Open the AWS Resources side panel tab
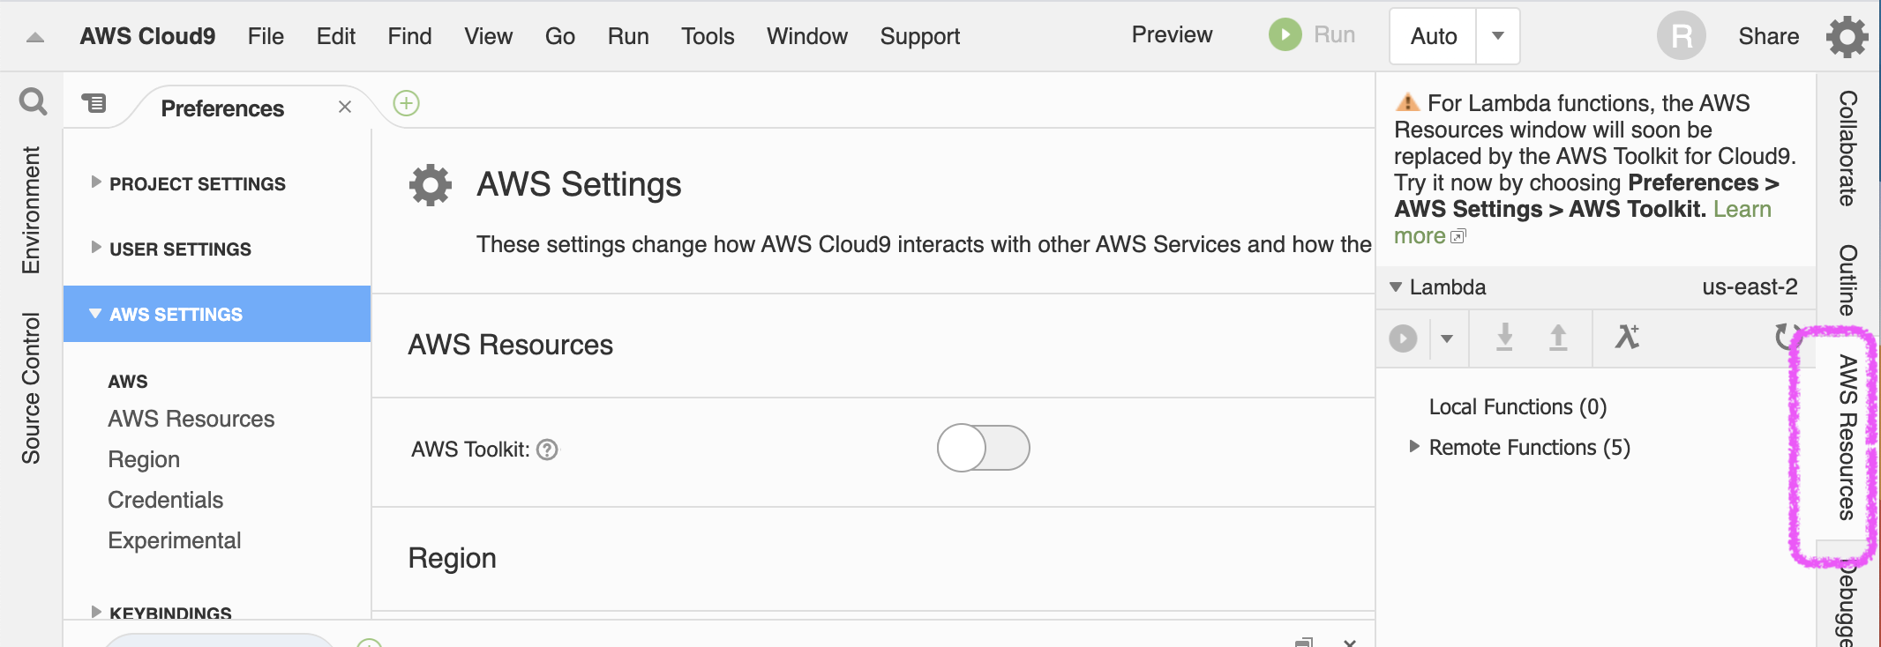The image size is (1881, 647). [x=1847, y=437]
